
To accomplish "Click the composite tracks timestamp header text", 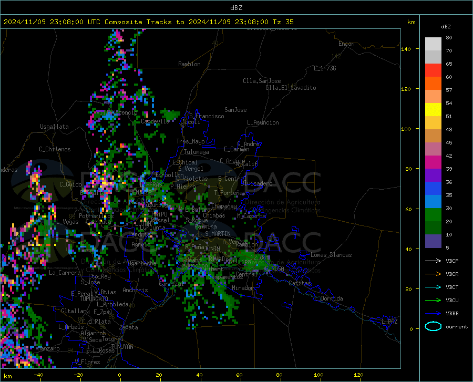I will click(148, 22).
